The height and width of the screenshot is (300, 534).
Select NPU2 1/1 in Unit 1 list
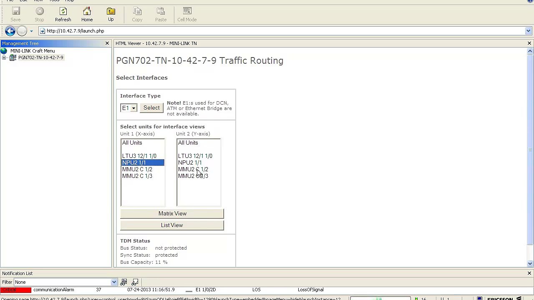pos(143,162)
